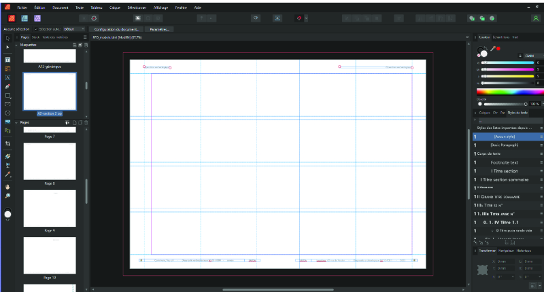Select the Ellipse frame tool
Screen dimensions: 544x292
(x=7, y=113)
